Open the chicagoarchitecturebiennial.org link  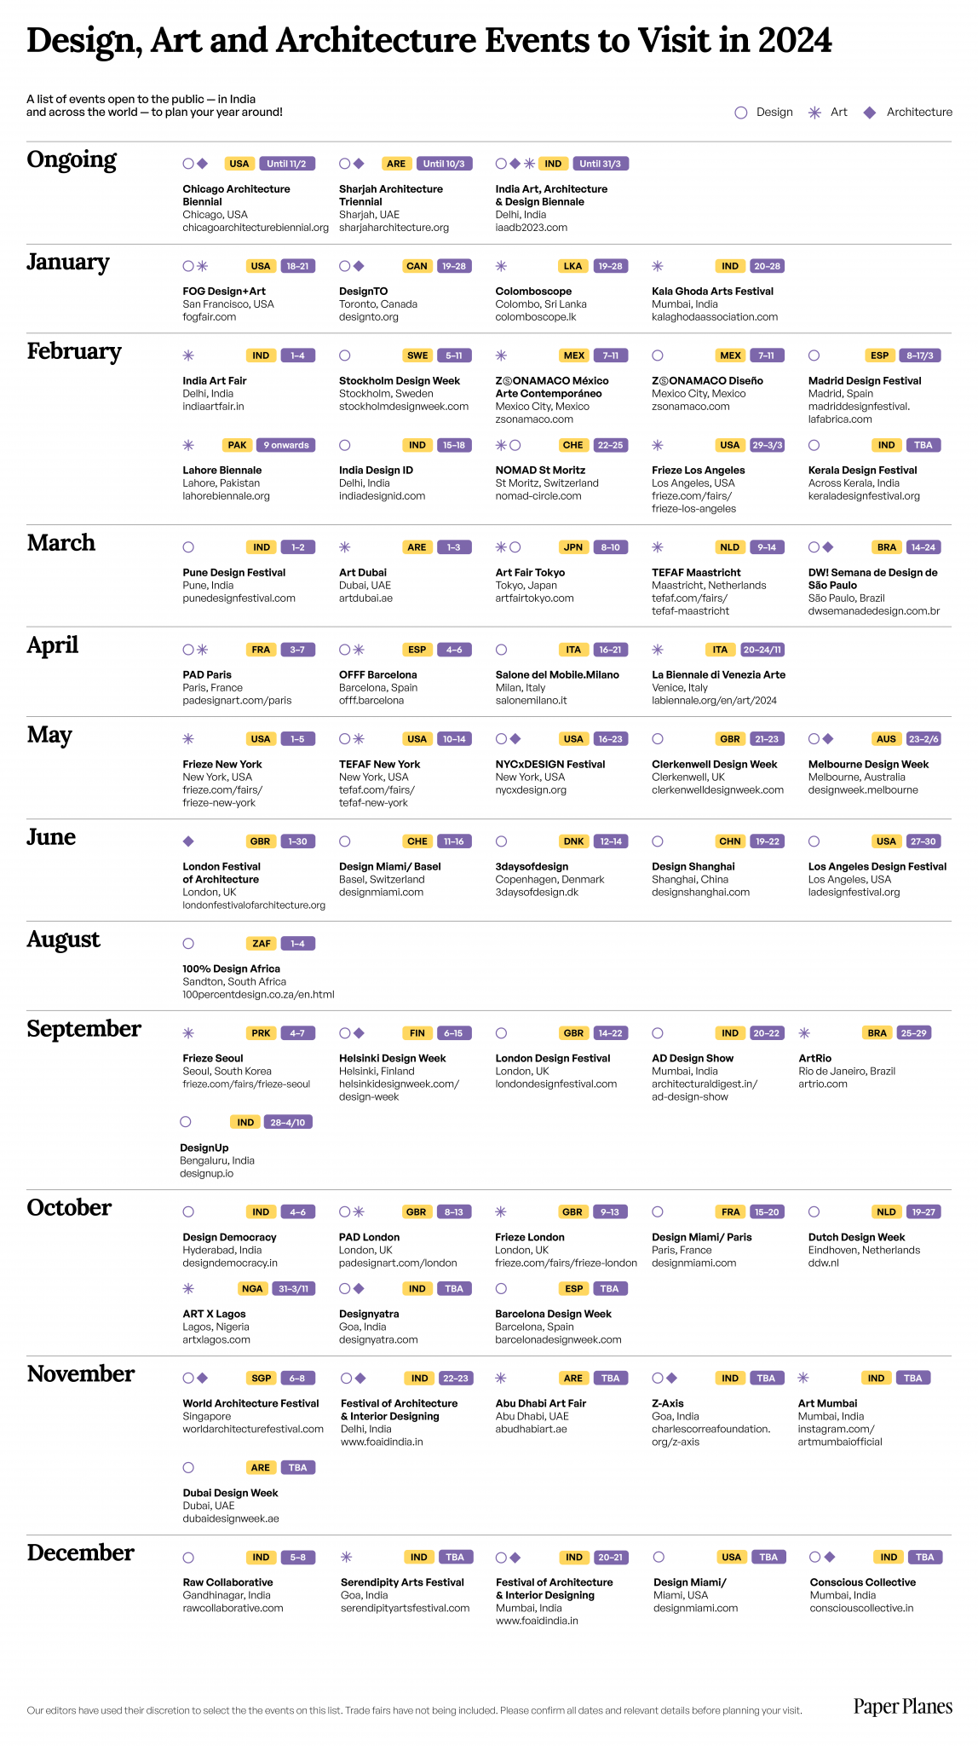[256, 228]
